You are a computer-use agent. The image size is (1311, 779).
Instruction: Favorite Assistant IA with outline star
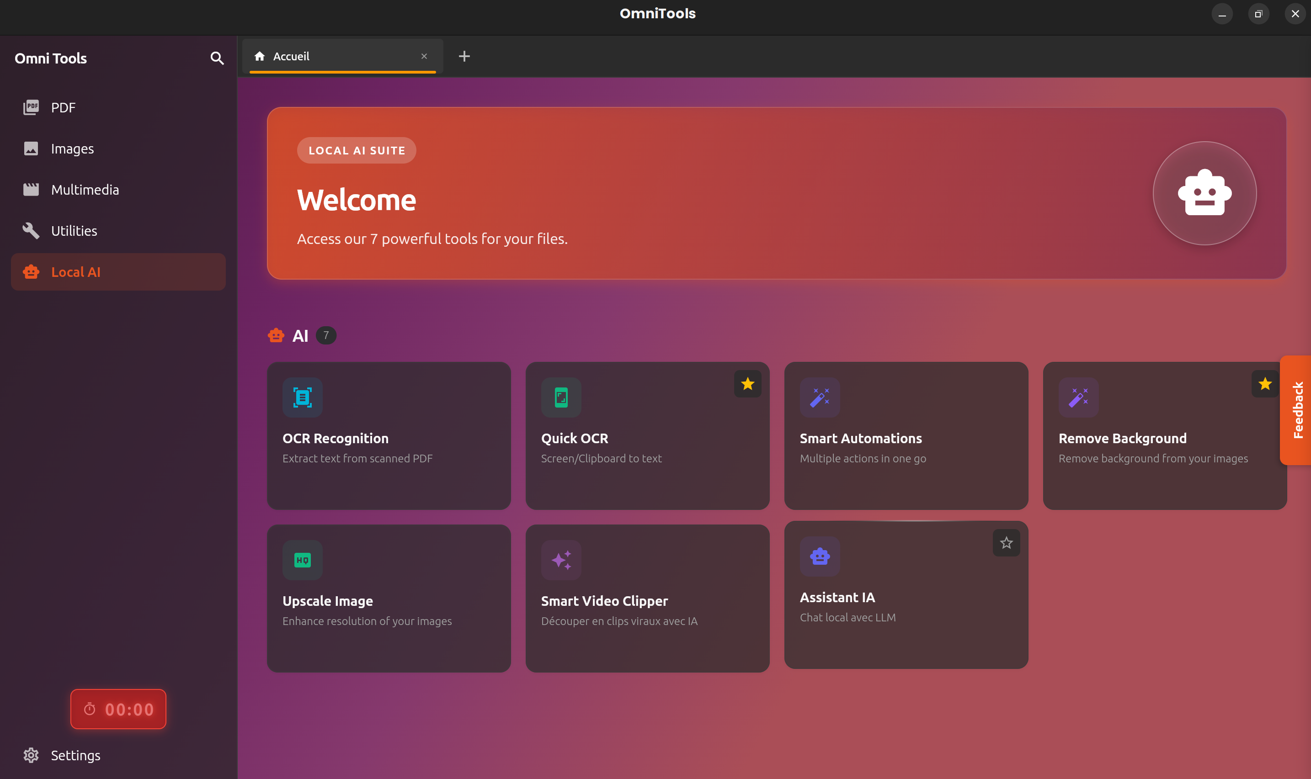1006,543
